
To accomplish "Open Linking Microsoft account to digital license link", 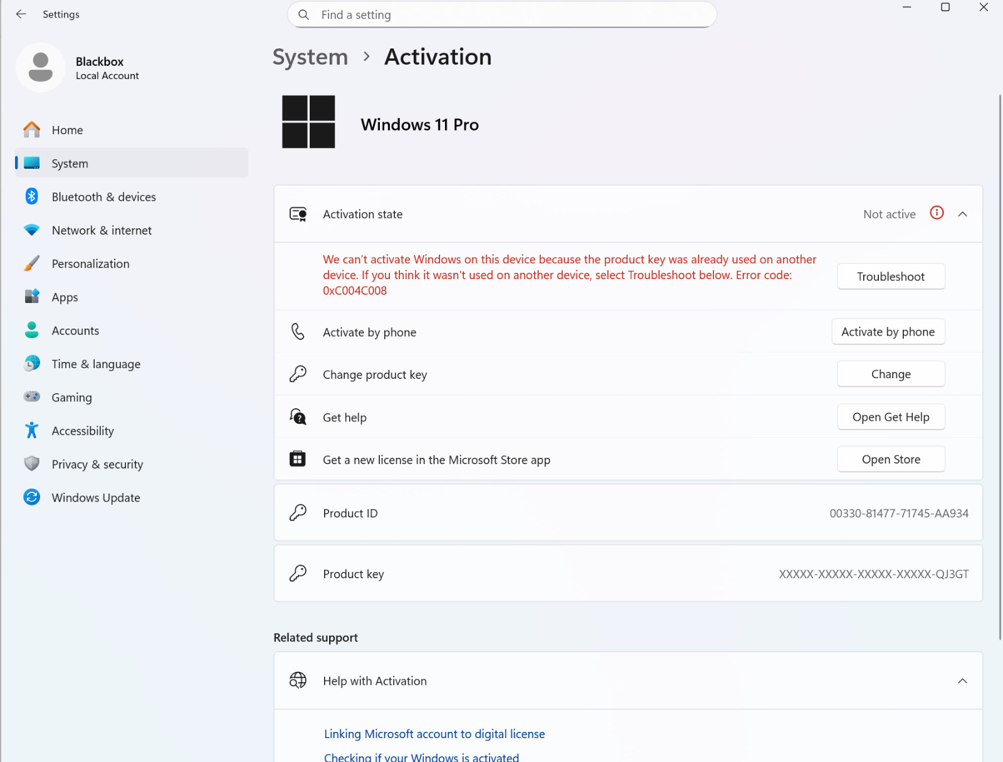I will tap(434, 734).
